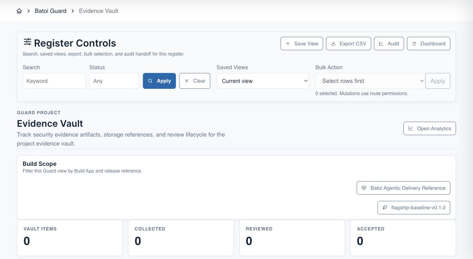
Task: Save the current view
Action: click(x=302, y=43)
